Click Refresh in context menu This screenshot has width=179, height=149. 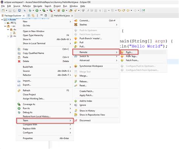coord(45,90)
